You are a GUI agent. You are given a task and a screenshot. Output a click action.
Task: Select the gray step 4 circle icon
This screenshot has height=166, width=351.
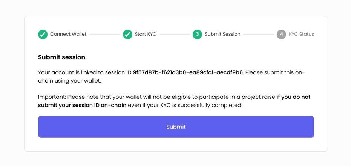coord(281,34)
